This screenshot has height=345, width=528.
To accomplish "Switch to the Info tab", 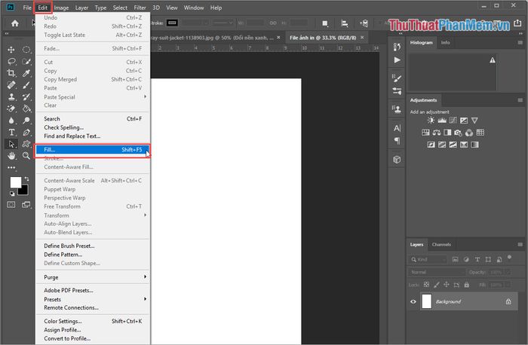I will coord(445,43).
